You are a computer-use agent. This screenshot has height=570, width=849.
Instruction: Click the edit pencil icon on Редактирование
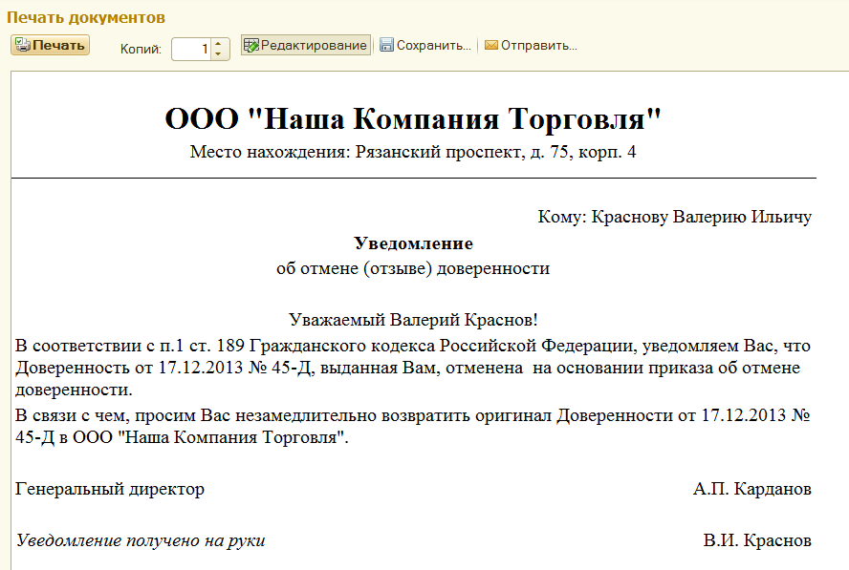[x=251, y=46]
